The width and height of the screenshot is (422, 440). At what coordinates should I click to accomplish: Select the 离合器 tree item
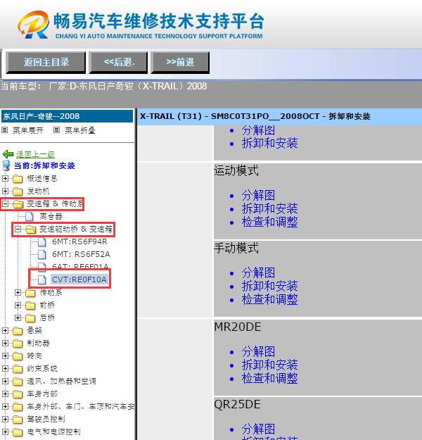pos(51,216)
